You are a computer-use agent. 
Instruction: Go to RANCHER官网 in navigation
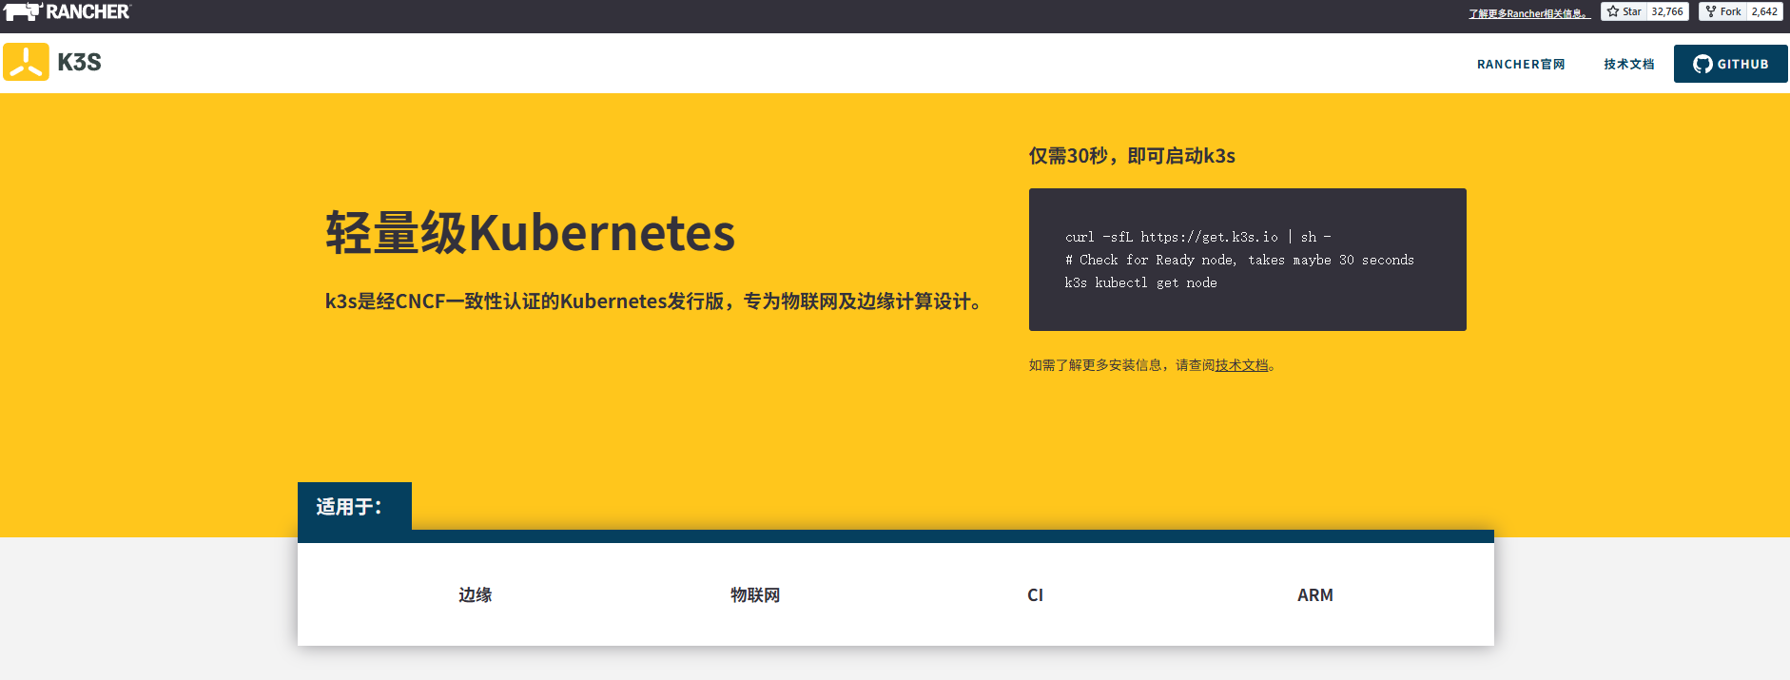pyautogui.click(x=1521, y=64)
